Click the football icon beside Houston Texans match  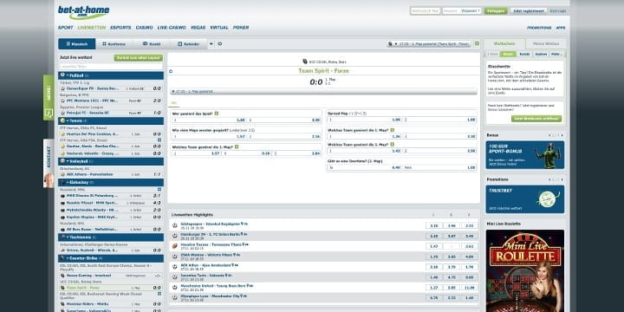175,245
